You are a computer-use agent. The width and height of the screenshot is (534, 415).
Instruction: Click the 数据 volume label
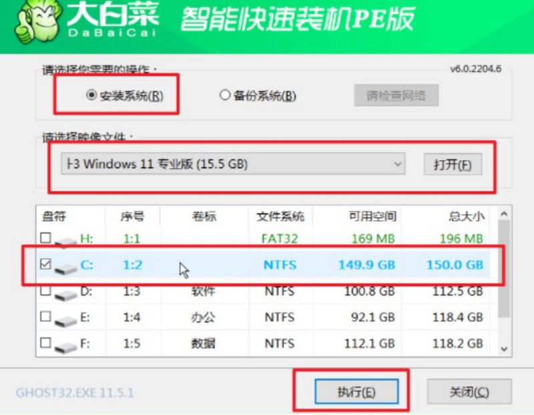[x=203, y=344]
